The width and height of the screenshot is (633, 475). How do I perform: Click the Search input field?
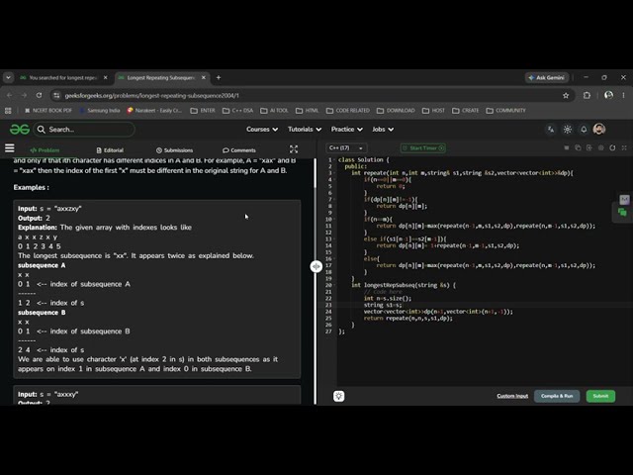pos(85,130)
